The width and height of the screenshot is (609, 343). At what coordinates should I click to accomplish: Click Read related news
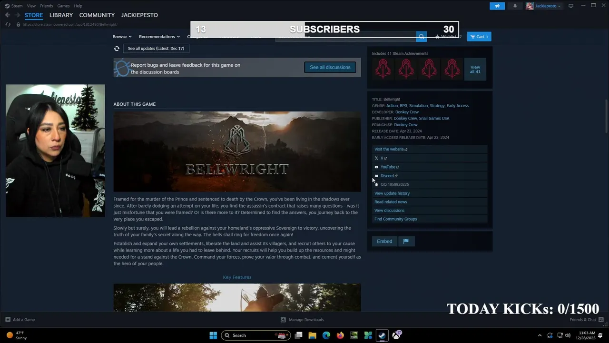pos(430,202)
